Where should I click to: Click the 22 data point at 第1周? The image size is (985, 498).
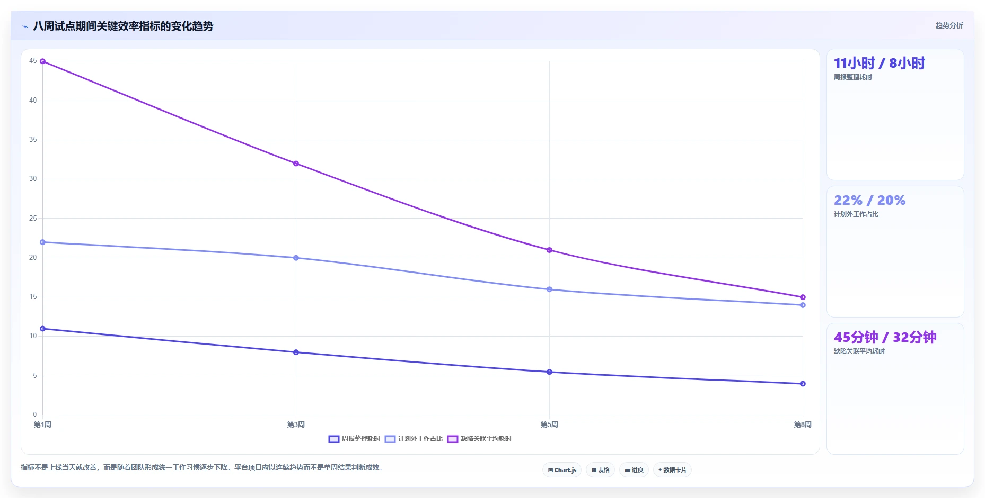[x=43, y=242]
